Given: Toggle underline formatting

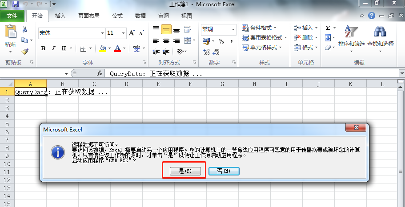Looking at the screenshot, I should click(x=64, y=48).
